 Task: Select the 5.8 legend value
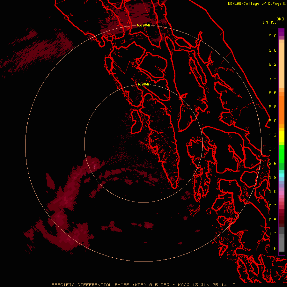tap(273, 107)
